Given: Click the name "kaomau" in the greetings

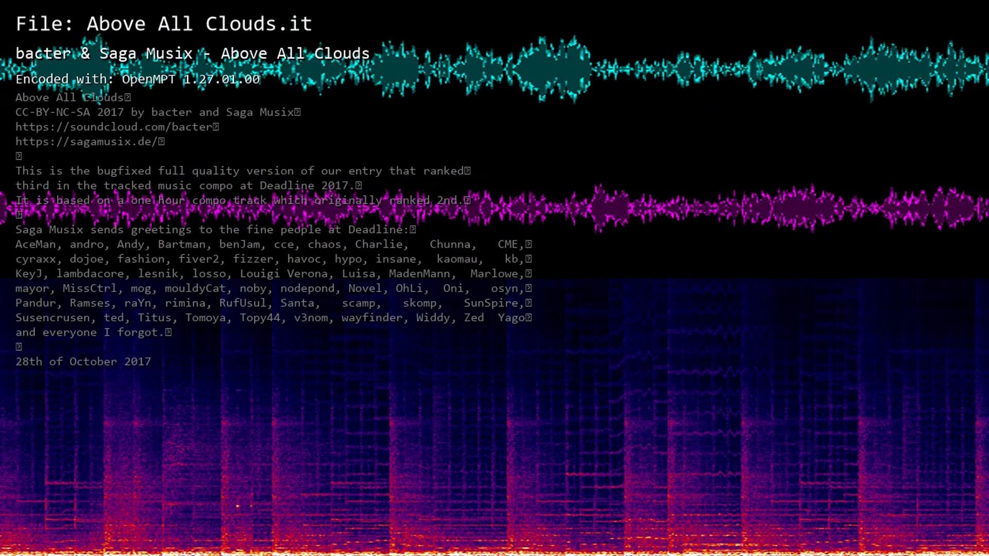Looking at the screenshot, I should pos(457,259).
